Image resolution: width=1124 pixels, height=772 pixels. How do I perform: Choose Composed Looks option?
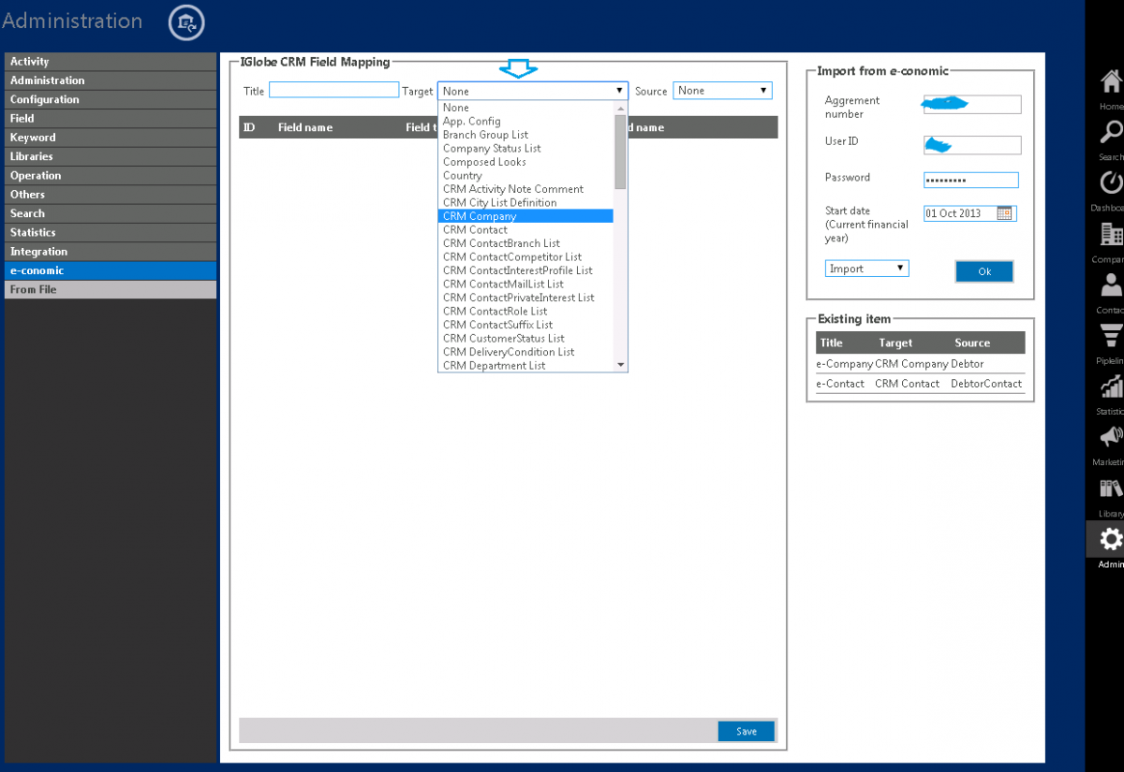525,162
